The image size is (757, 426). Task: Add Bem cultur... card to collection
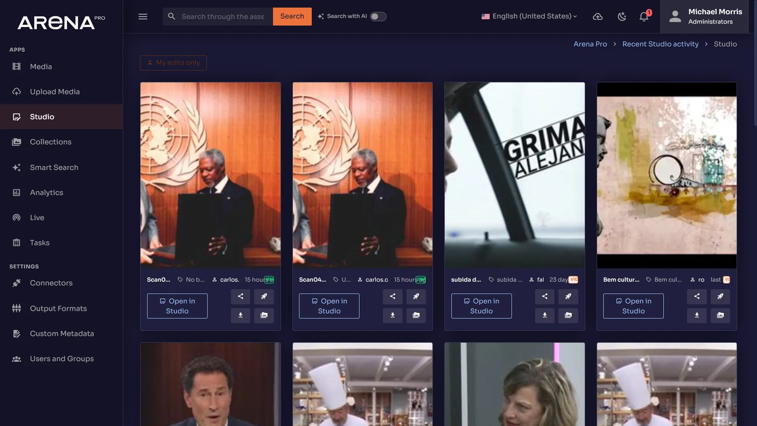pos(720,315)
